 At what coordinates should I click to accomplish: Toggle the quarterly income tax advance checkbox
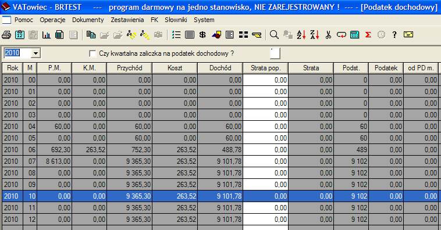coord(93,53)
